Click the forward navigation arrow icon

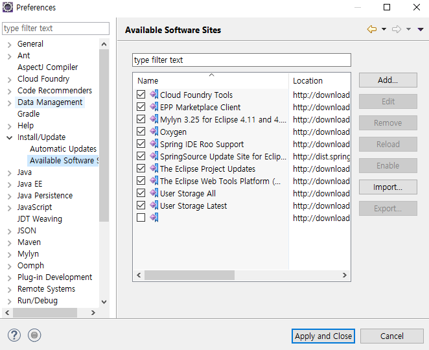(397, 29)
